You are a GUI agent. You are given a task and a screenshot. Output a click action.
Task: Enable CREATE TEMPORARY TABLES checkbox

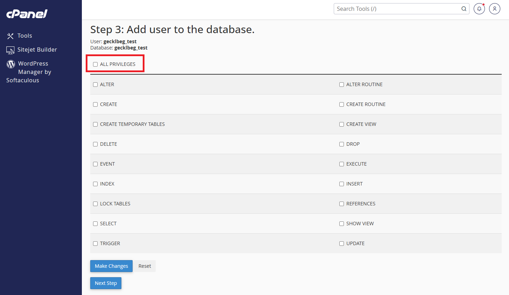click(95, 124)
